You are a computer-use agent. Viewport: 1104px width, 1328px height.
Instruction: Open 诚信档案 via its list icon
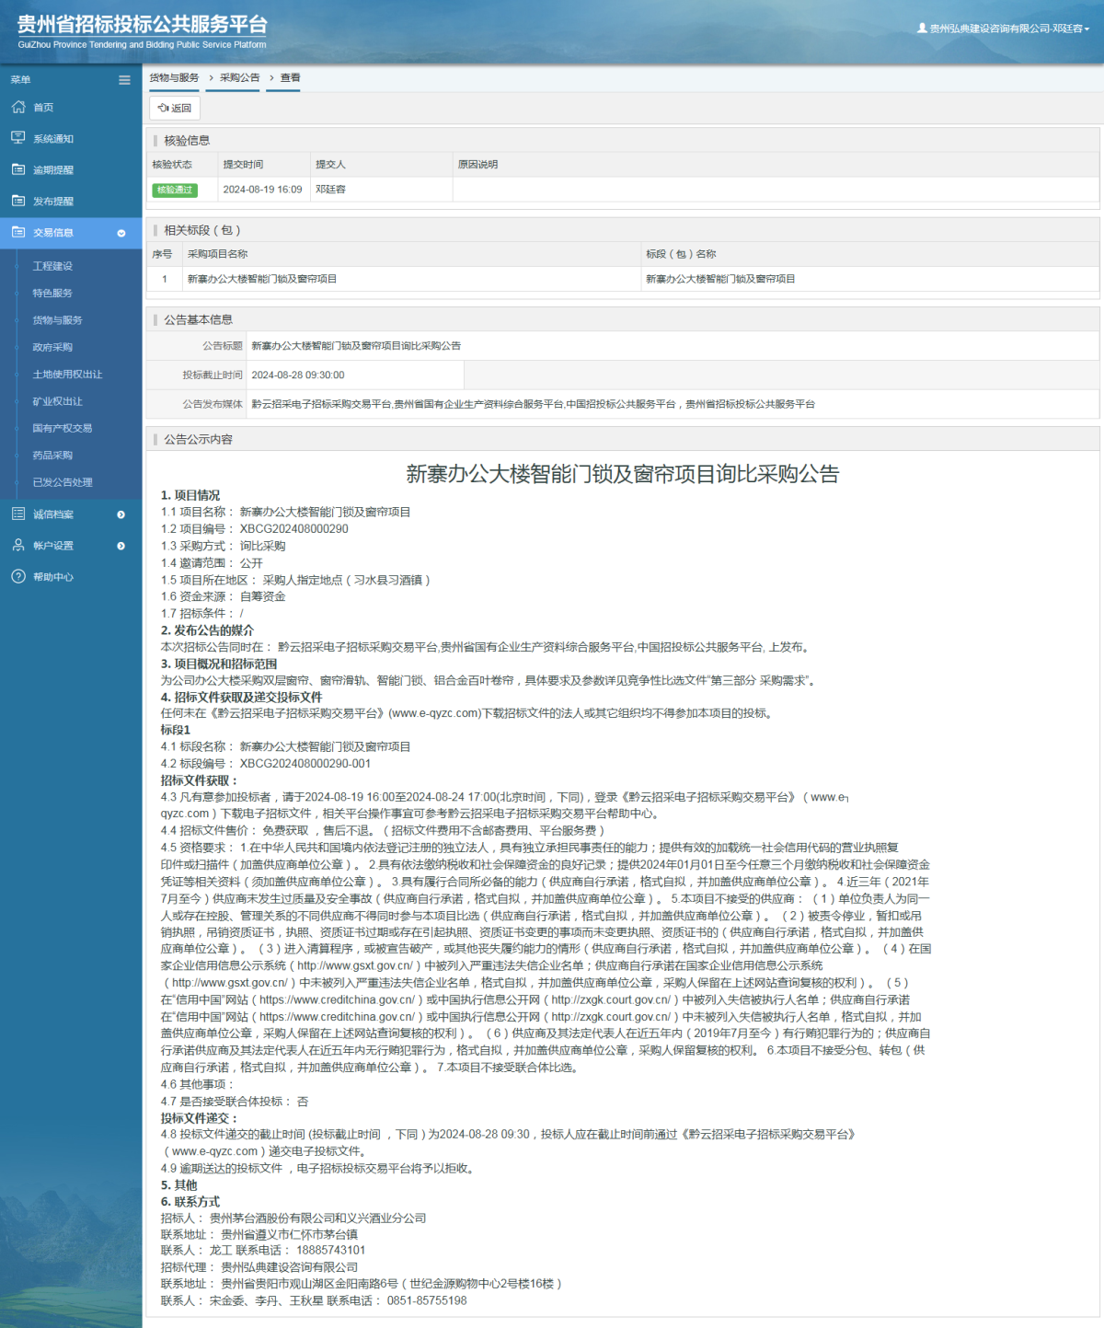coord(19,514)
